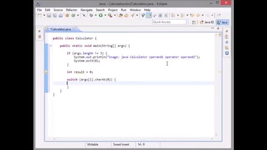
Task: Click the left sidebar Restore button
Action: pyautogui.click(x=39, y=31)
